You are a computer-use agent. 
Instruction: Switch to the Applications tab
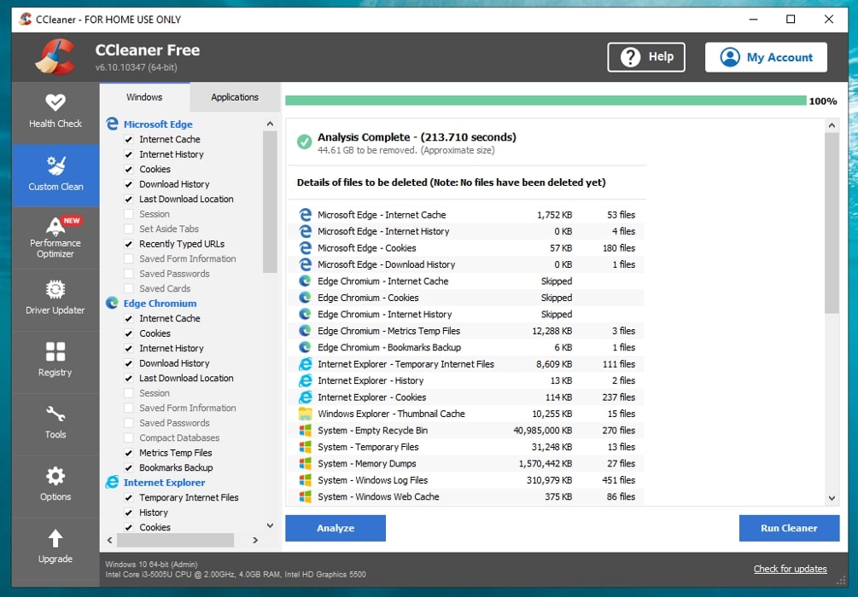[234, 96]
